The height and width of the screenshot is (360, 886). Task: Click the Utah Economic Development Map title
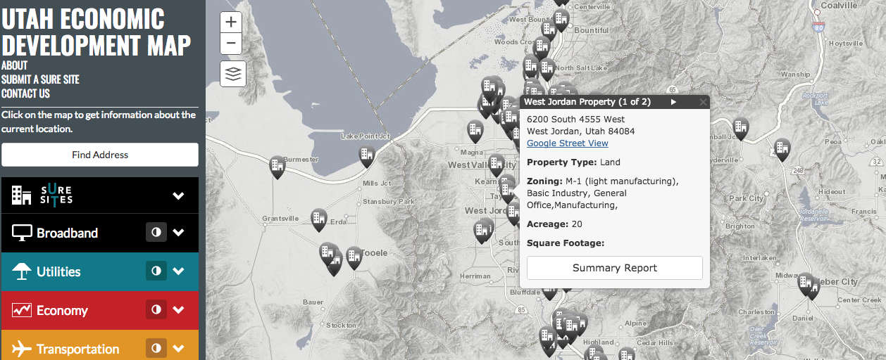pyautogui.click(x=96, y=32)
